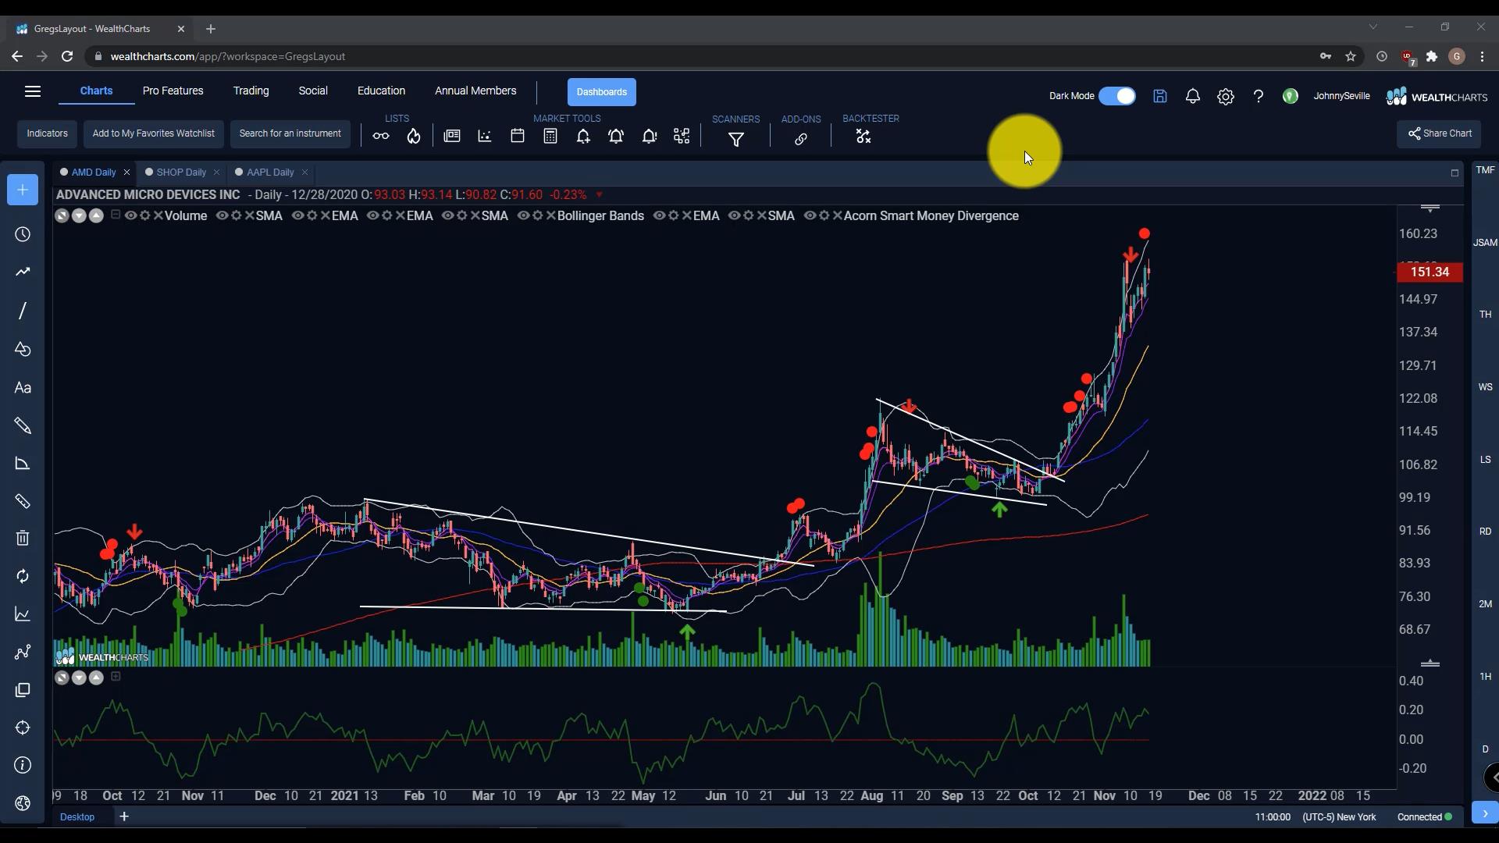Image resolution: width=1499 pixels, height=843 pixels.
Task: Click the help question mark icon
Action: pos(1259,96)
